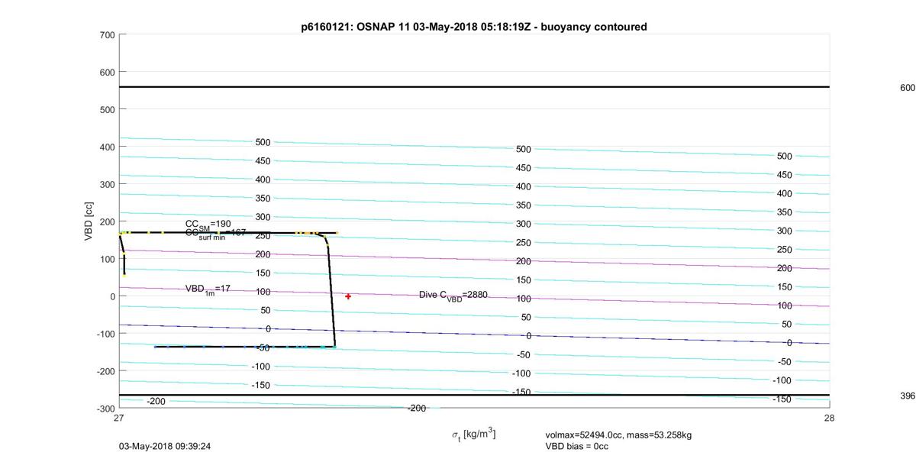Click the 'CC surf min=167' annotation
Screen dimensions: 916x459
[x=216, y=234]
